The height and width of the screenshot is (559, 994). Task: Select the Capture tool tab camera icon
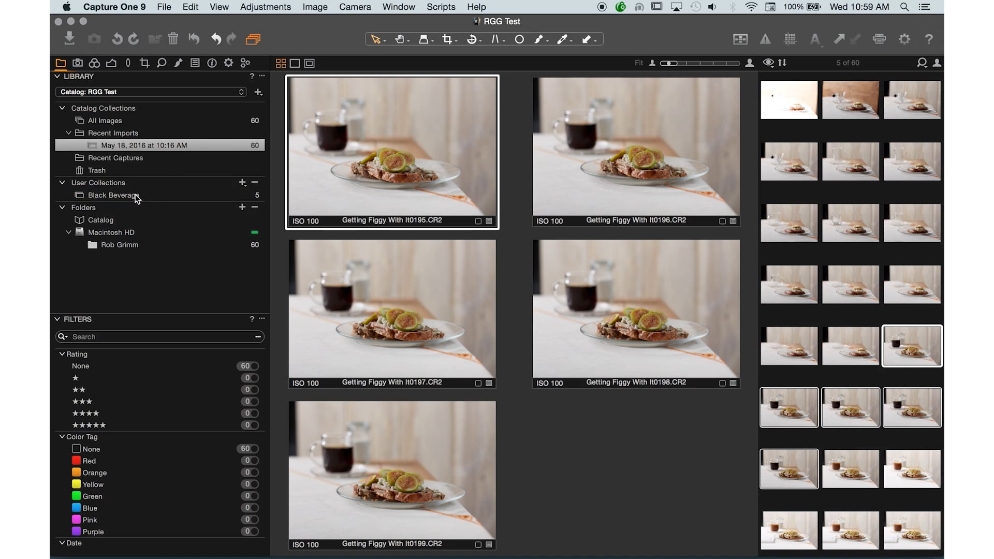coord(77,63)
